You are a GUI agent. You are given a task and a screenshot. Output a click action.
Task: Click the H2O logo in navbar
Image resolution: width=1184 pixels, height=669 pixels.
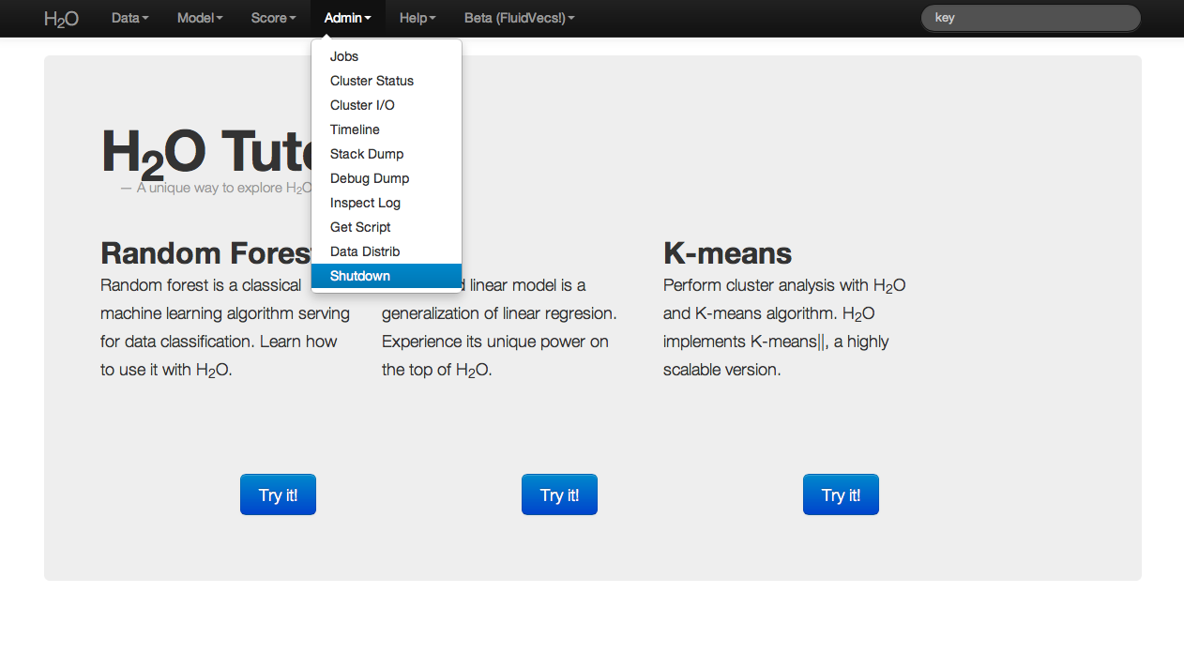(x=61, y=18)
